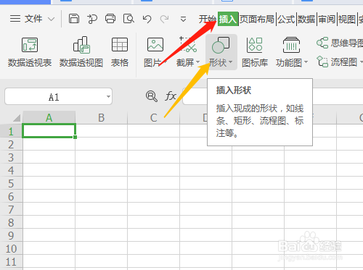The height and width of the screenshot is (270, 363).
Task: Click cell B2
Action: pyautogui.click(x=102, y=144)
